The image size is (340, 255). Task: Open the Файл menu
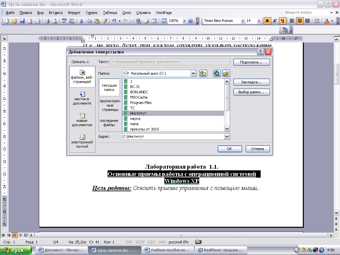pyautogui.click(x=10, y=13)
